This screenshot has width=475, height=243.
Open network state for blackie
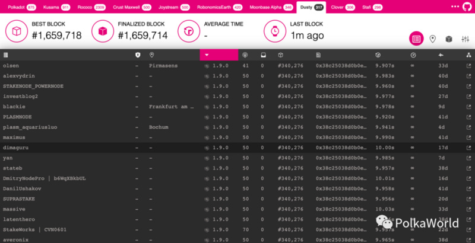[x=468, y=107]
